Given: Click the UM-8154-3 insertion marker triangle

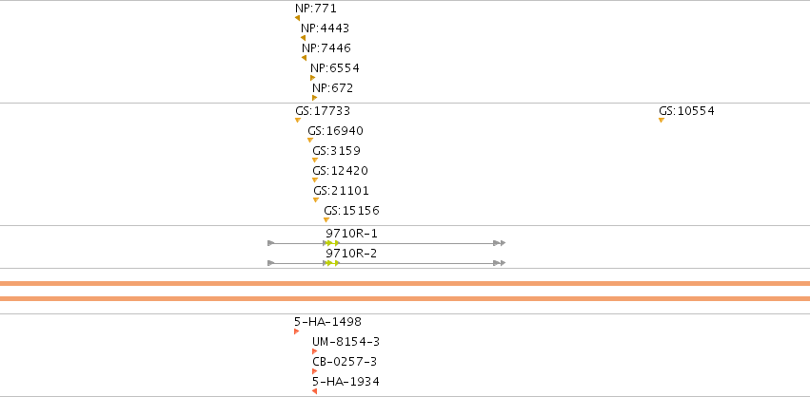Looking at the screenshot, I should coord(315,351).
